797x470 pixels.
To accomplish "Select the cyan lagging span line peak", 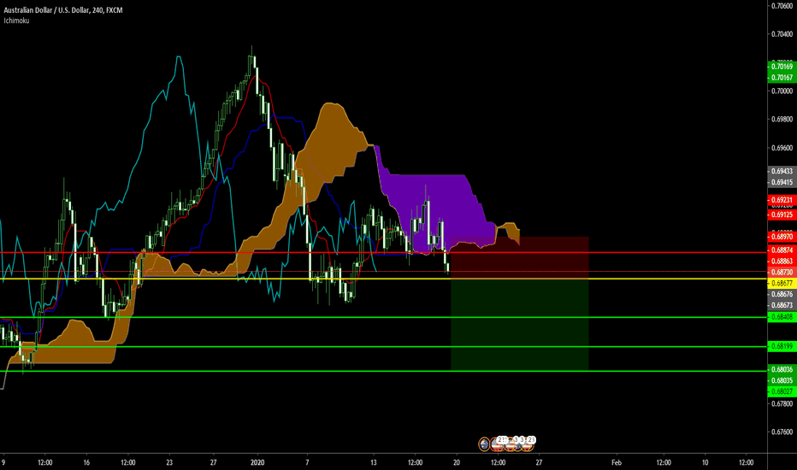I will [x=178, y=57].
